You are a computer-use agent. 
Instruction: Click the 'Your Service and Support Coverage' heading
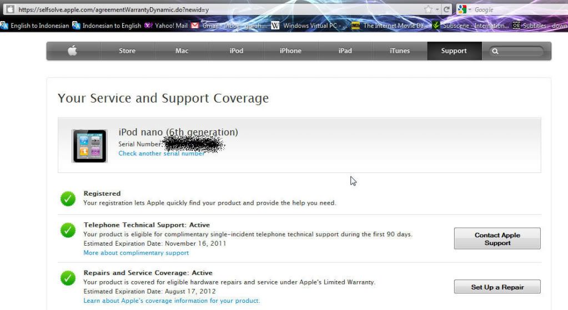coord(163,98)
